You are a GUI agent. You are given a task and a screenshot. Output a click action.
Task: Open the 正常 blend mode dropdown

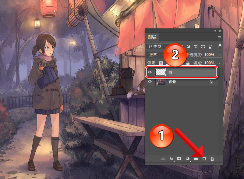156,55
